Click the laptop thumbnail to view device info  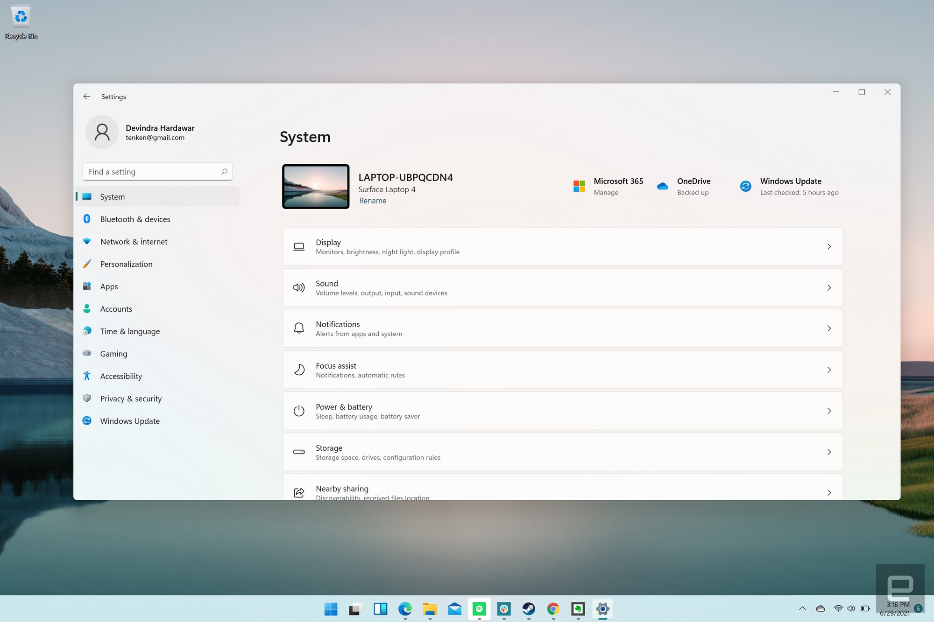[315, 186]
